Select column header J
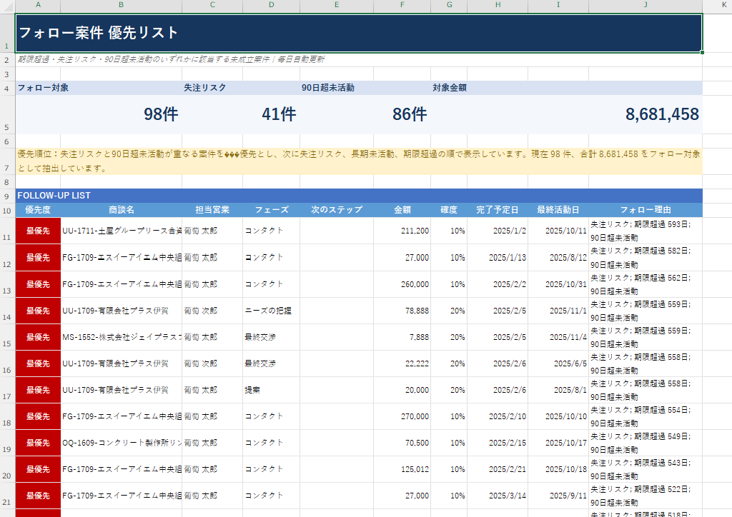This screenshot has height=517, width=732. (x=646, y=5)
